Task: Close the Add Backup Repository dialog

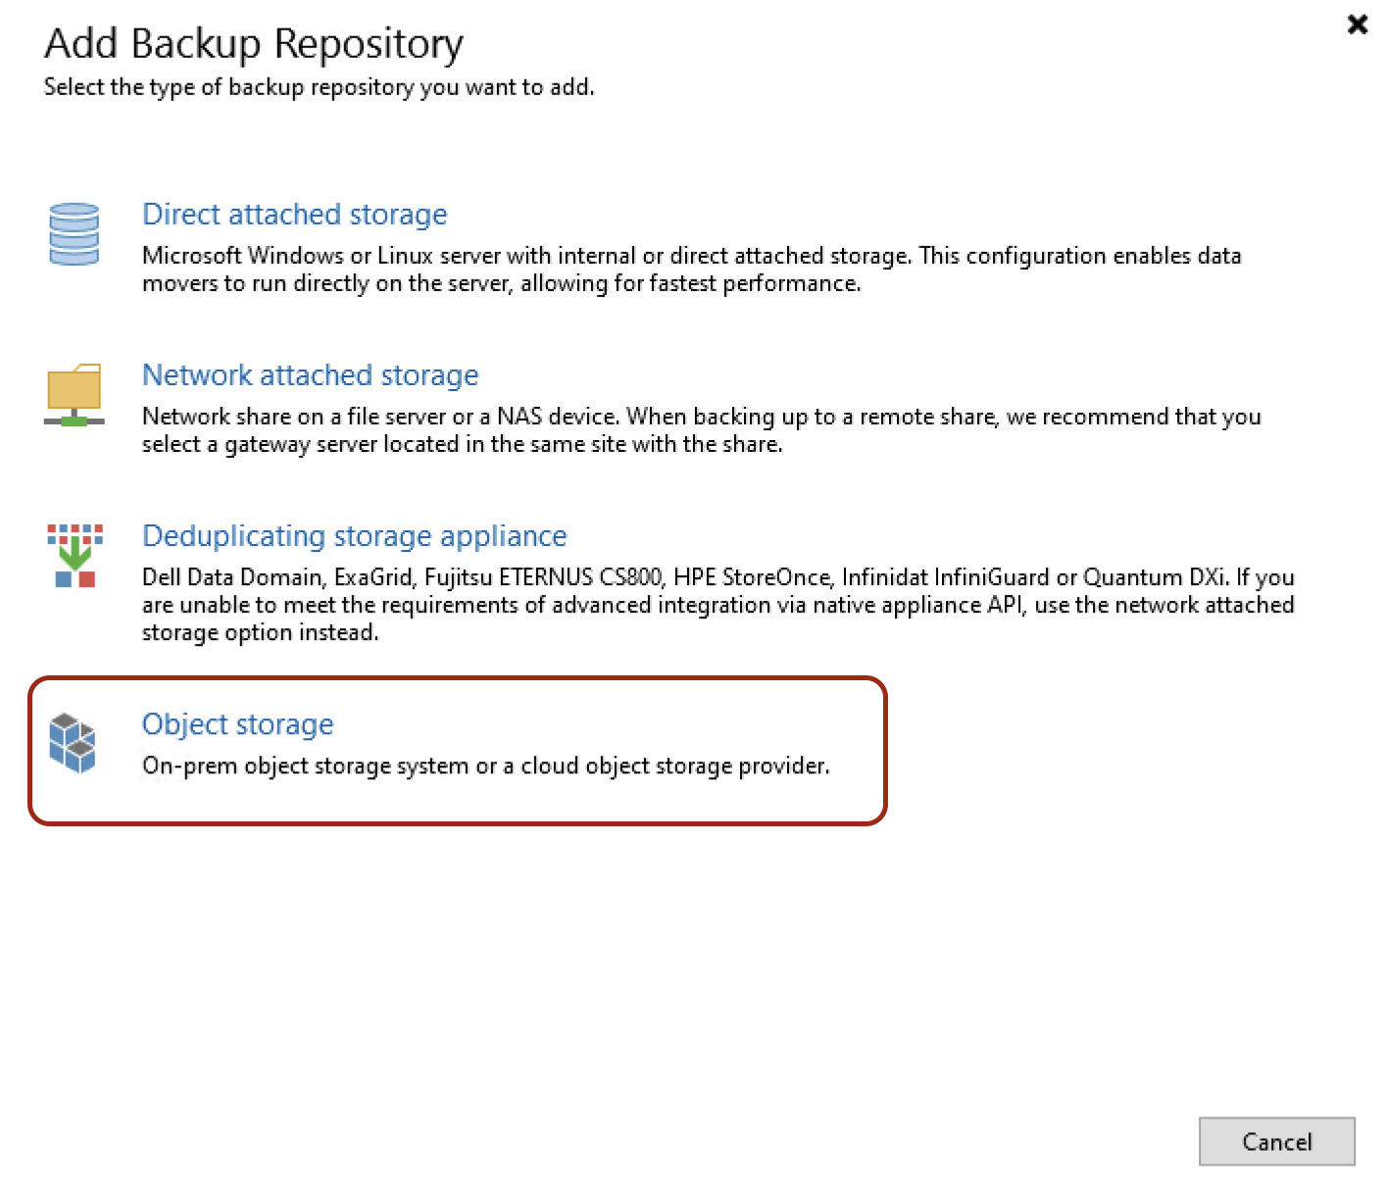Action: click(x=1358, y=25)
